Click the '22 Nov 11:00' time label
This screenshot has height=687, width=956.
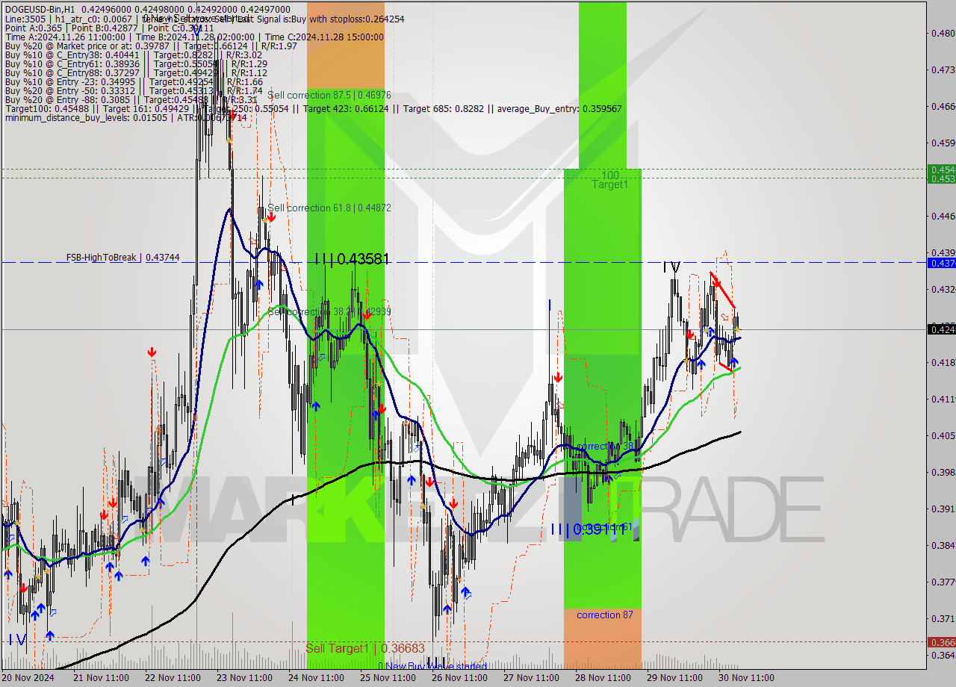coord(172,678)
